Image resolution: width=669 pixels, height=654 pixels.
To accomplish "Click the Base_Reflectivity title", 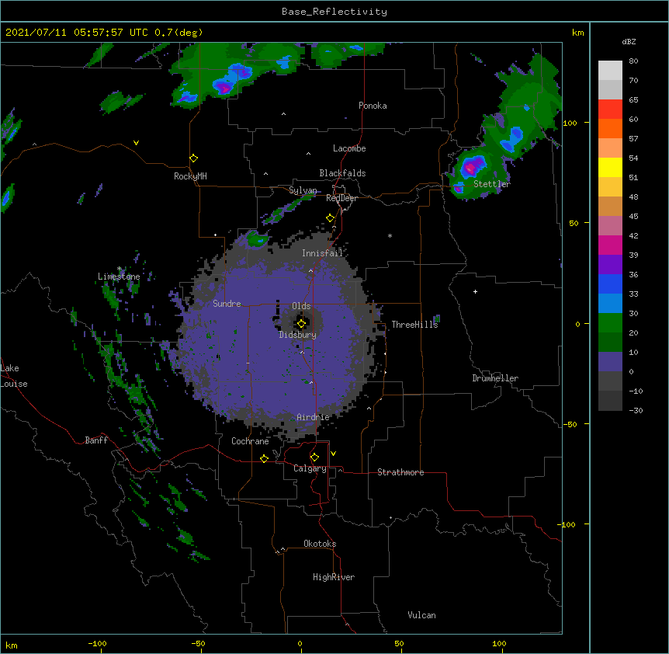I will [x=334, y=12].
